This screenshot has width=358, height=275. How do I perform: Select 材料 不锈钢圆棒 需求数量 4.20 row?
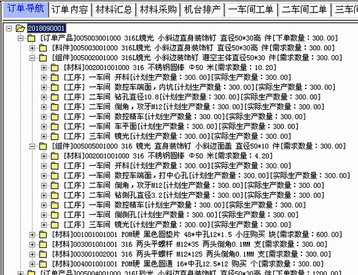click(168, 156)
